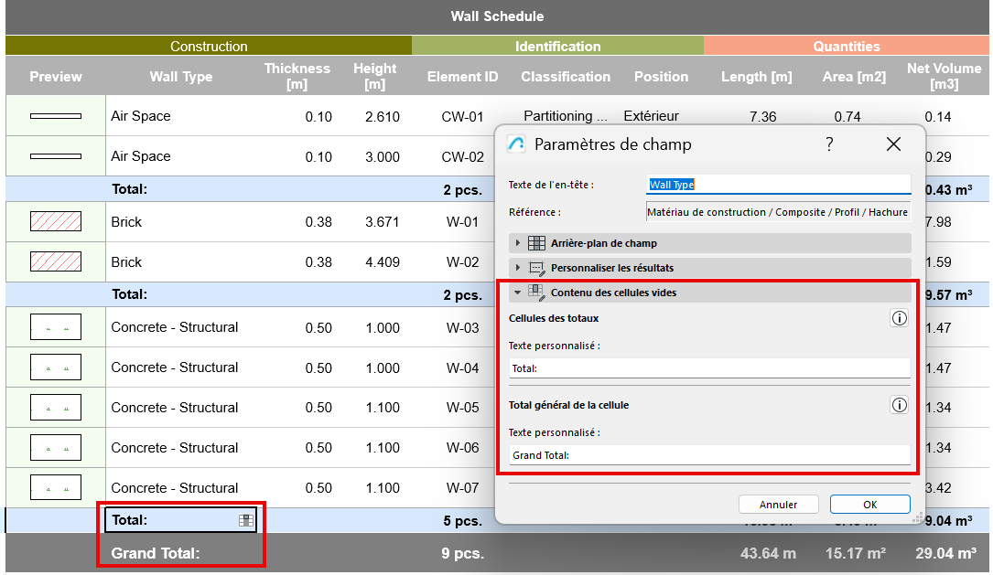The width and height of the screenshot is (993, 575).
Task: Select the Wall Type column header
Action: [x=181, y=77]
